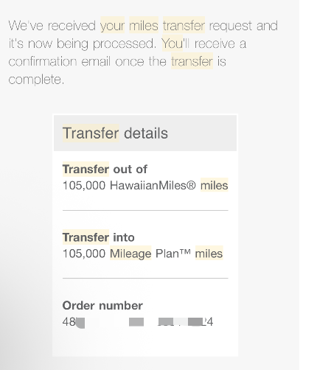Viewport: 317px width, 370px height.
Task: Click the 'Order number' label
Action: click(x=102, y=306)
